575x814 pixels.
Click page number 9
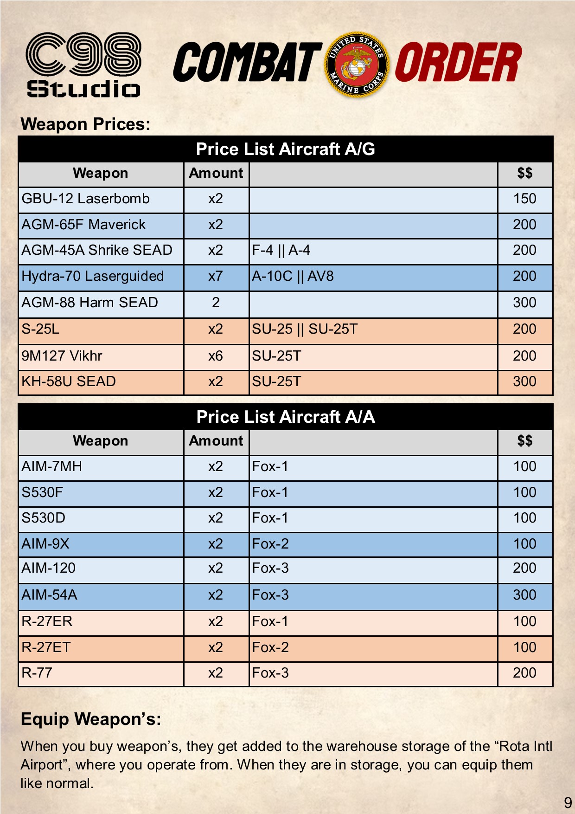click(x=568, y=802)
